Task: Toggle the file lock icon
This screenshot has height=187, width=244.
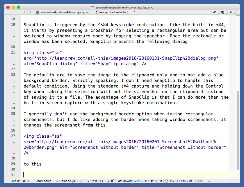Action: 112,181
